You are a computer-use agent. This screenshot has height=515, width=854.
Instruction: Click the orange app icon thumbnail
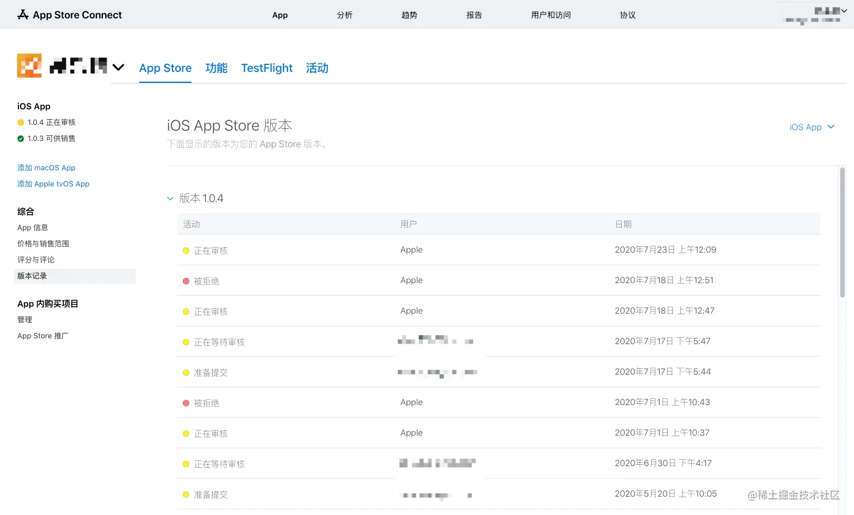[x=29, y=66]
